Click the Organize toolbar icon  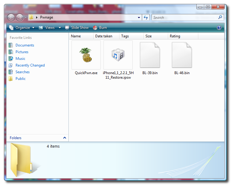point(11,28)
